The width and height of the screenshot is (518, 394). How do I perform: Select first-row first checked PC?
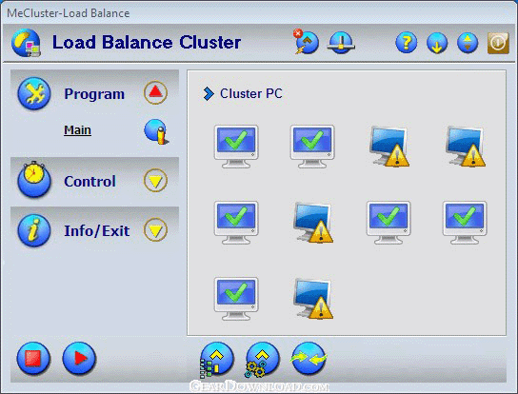pos(236,147)
